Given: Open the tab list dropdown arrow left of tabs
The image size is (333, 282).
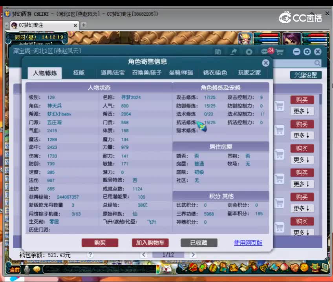Looking at the screenshot, I should pyautogui.click(x=7, y=25).
